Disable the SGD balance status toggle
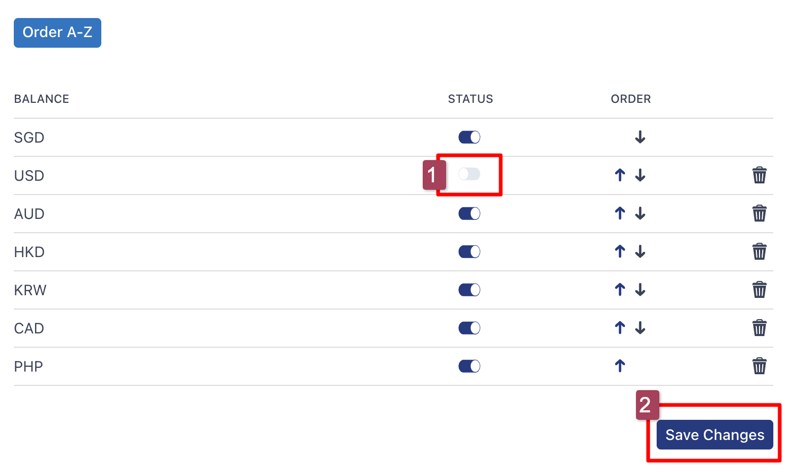Viewport: 785px width, 476px height. pyautogui.click(x=469, y=137)
